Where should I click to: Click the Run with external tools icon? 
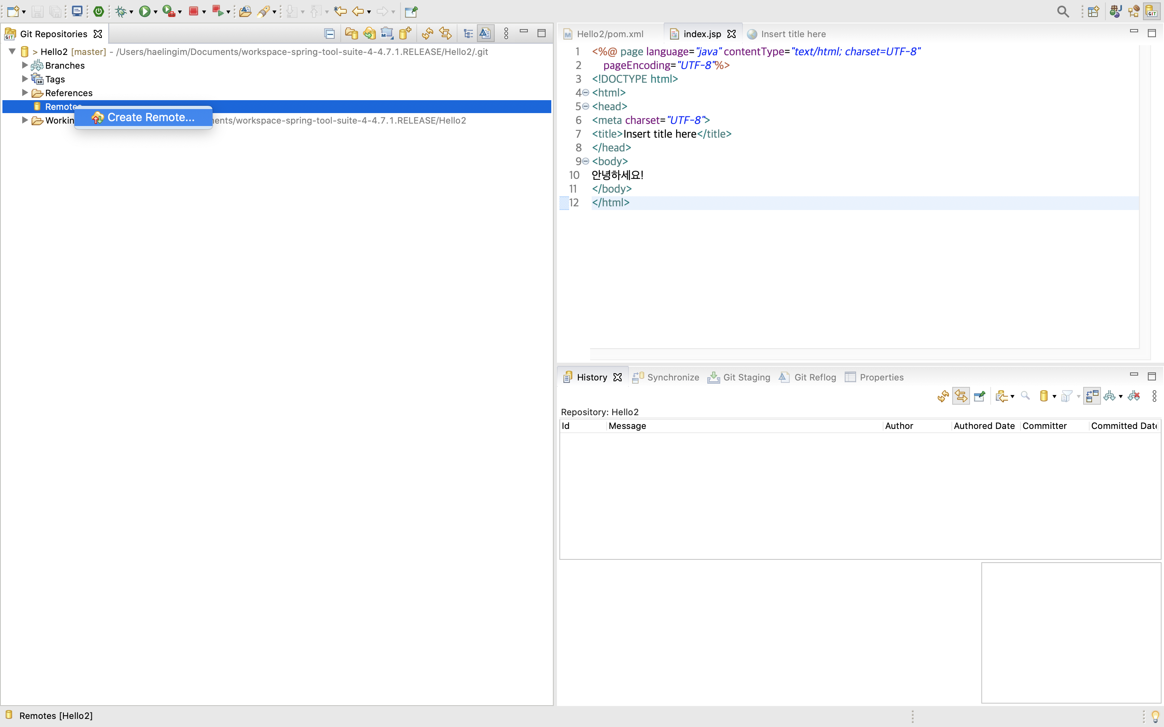coord(169,11)
